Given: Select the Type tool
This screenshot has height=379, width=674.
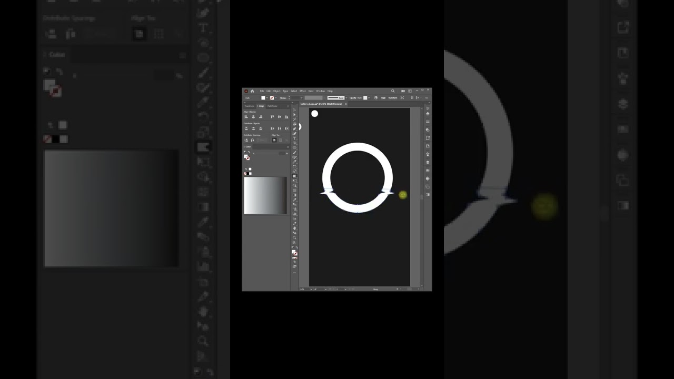Looking at the screenshot, I should point(294,138).
